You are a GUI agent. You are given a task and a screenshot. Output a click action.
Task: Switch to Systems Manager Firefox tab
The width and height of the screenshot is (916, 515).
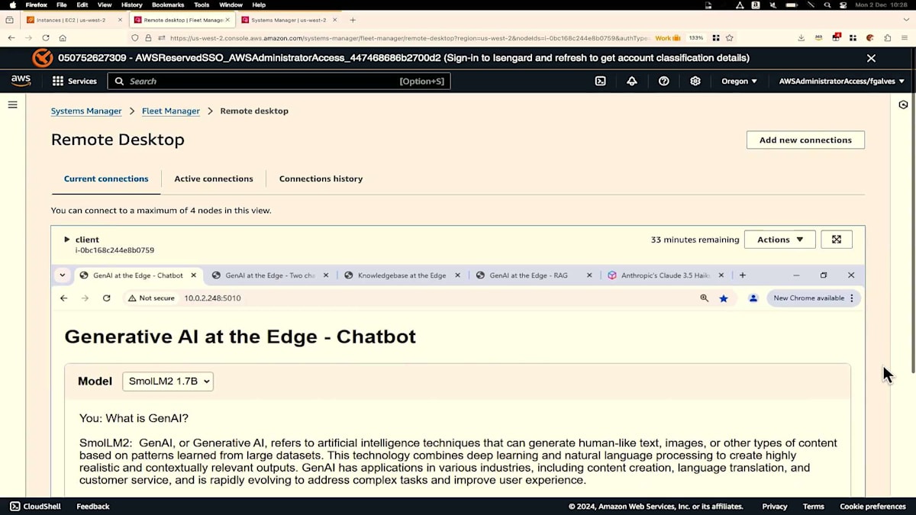pyautogui.click(x=289, y=20)
